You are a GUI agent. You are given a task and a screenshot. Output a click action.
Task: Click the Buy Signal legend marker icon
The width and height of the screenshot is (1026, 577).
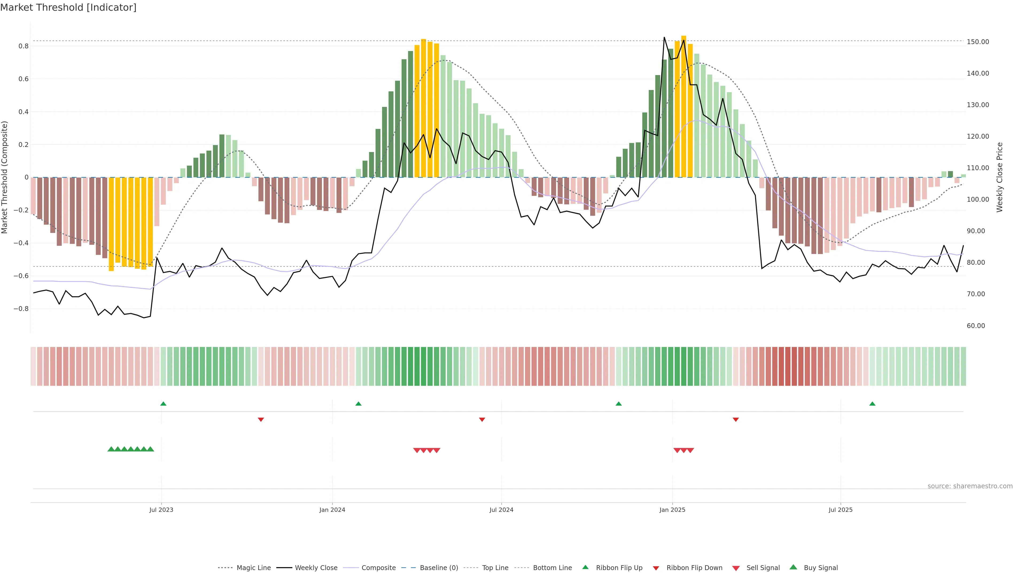793,567
